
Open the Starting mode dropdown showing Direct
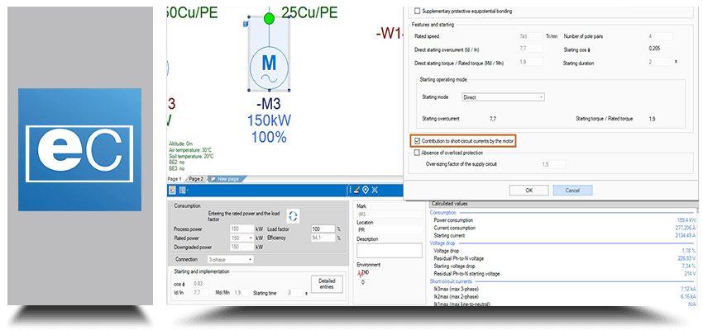[x=503, y=97]
